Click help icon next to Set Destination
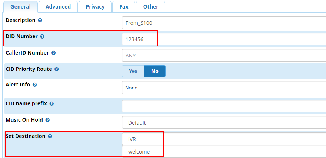Screen dimensions: 326x158 pos(50,136)
